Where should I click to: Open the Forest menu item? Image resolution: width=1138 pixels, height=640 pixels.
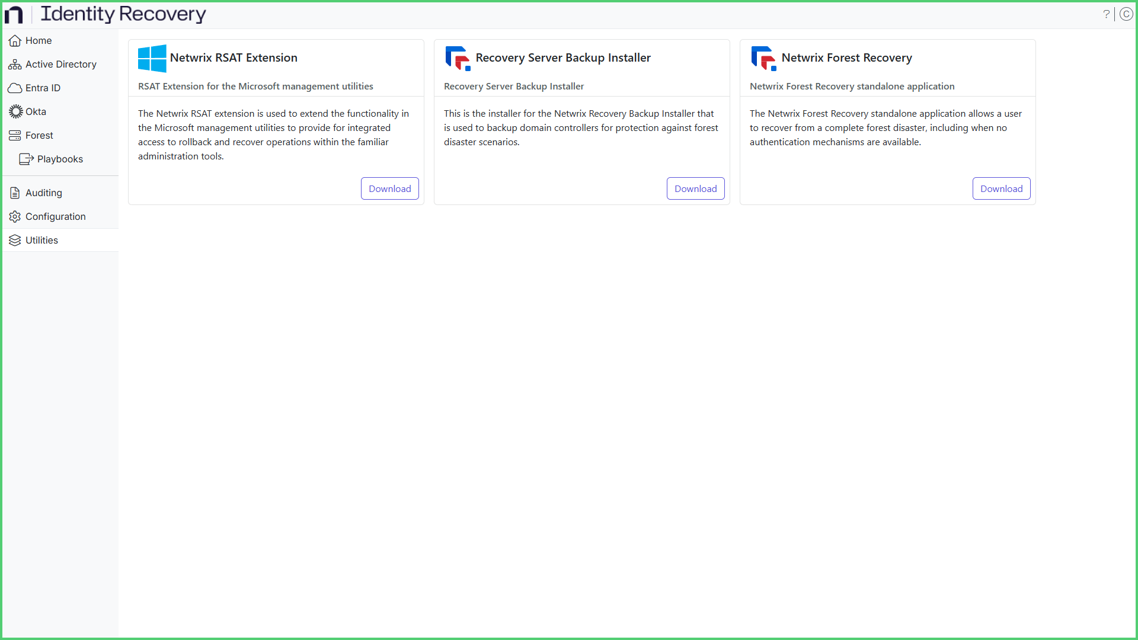click(60, 136)
